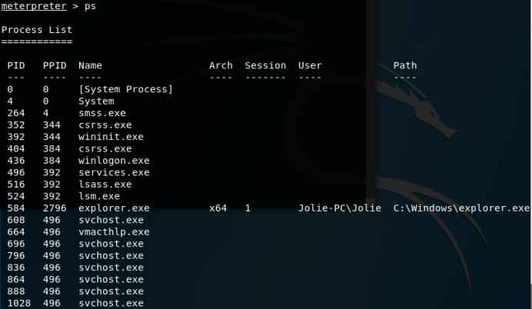Click svchost.exe in the PID 888 row
The height and width of the screenshot is (309, 532).
[x=111, y=291]
